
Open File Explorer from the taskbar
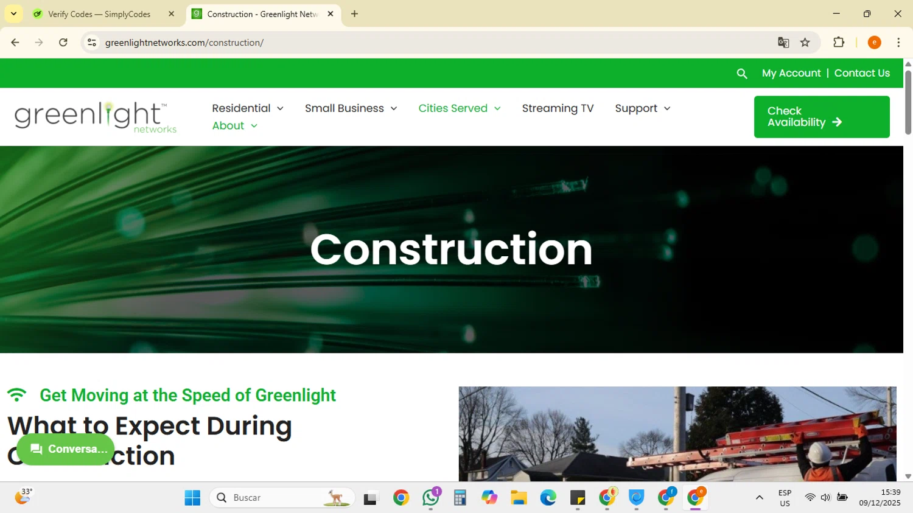(519, 498)
